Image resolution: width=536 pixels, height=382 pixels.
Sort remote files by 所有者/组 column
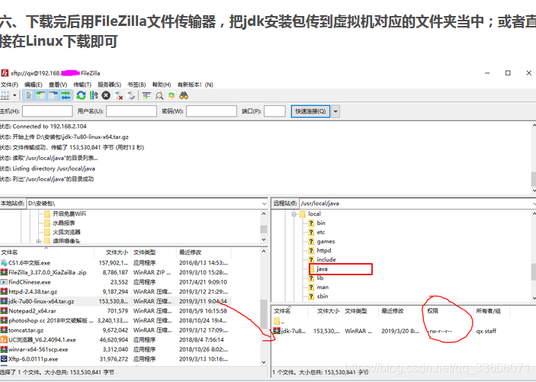[x=492, y=311]
